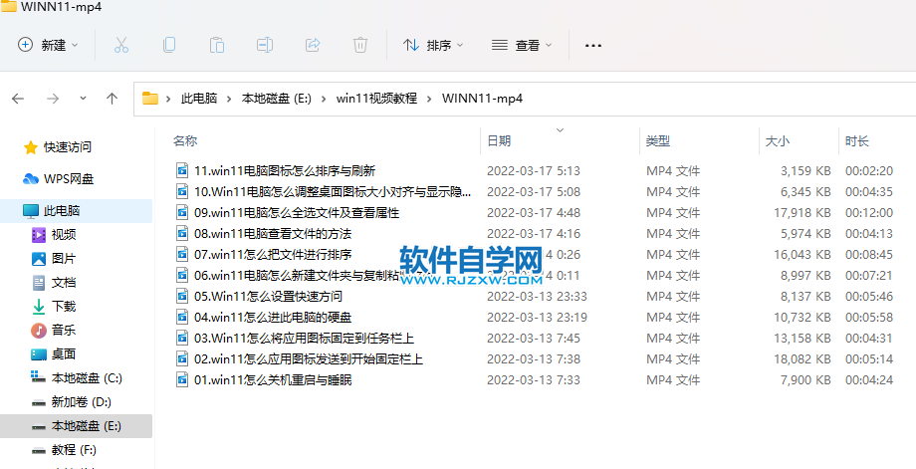Click the 新建 (New) button

pos(48,45)
